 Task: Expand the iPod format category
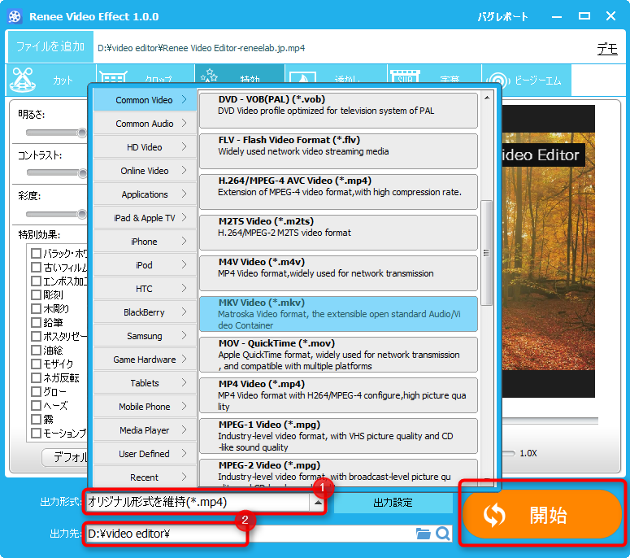coord(145,265)
